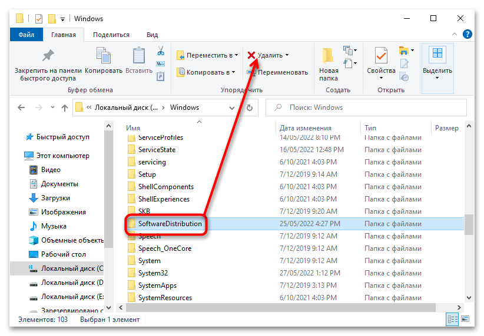
Task: Click the scissors Cut icon
Action: (160, 51)
